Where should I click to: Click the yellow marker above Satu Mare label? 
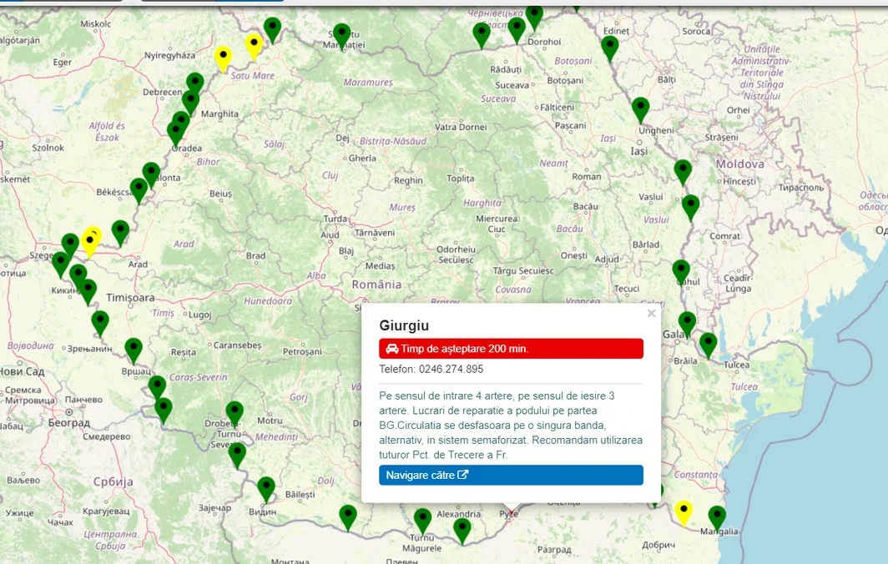(x=254, y=47)
